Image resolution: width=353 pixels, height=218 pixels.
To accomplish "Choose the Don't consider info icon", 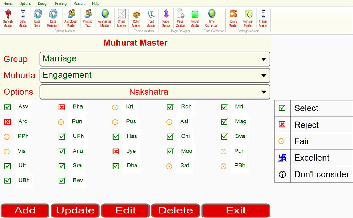I will [282, 174].
